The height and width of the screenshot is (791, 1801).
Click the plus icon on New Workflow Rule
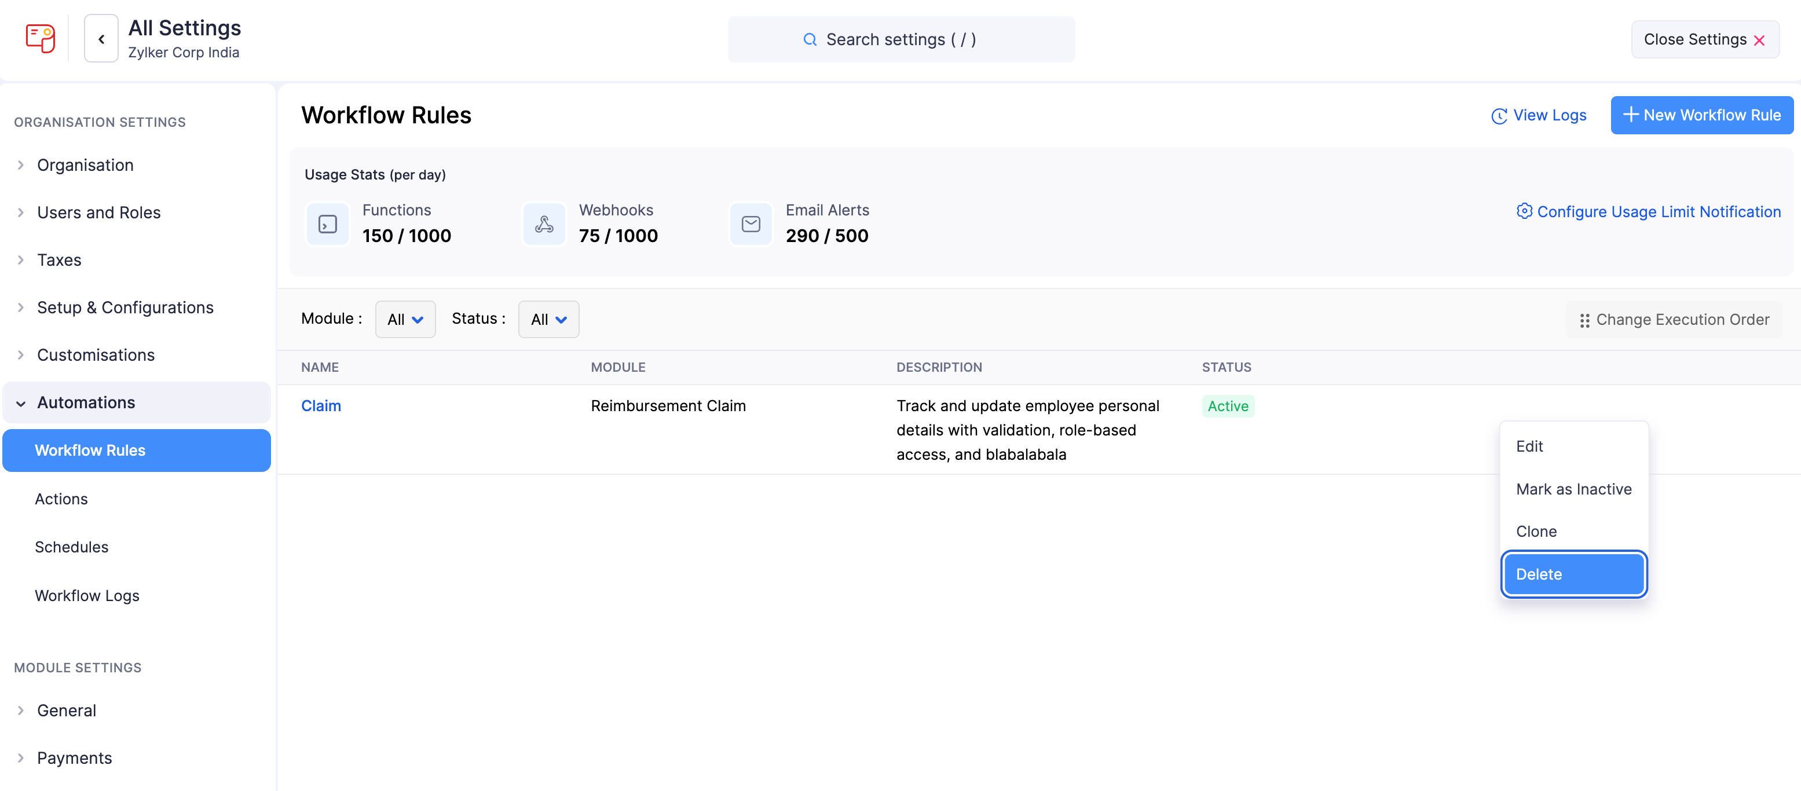tap(1630, 115)
